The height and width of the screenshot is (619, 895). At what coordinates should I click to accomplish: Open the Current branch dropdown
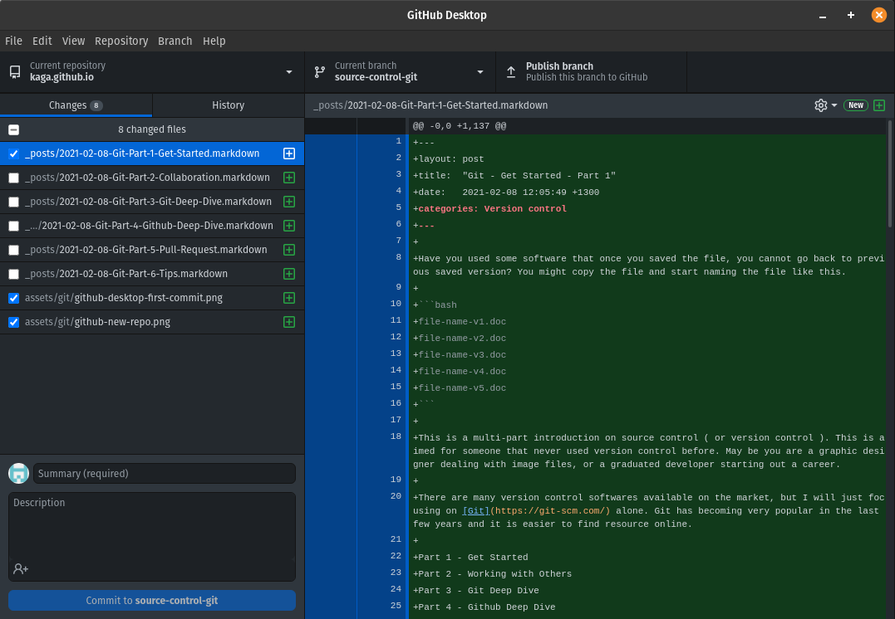coord(479,71)
